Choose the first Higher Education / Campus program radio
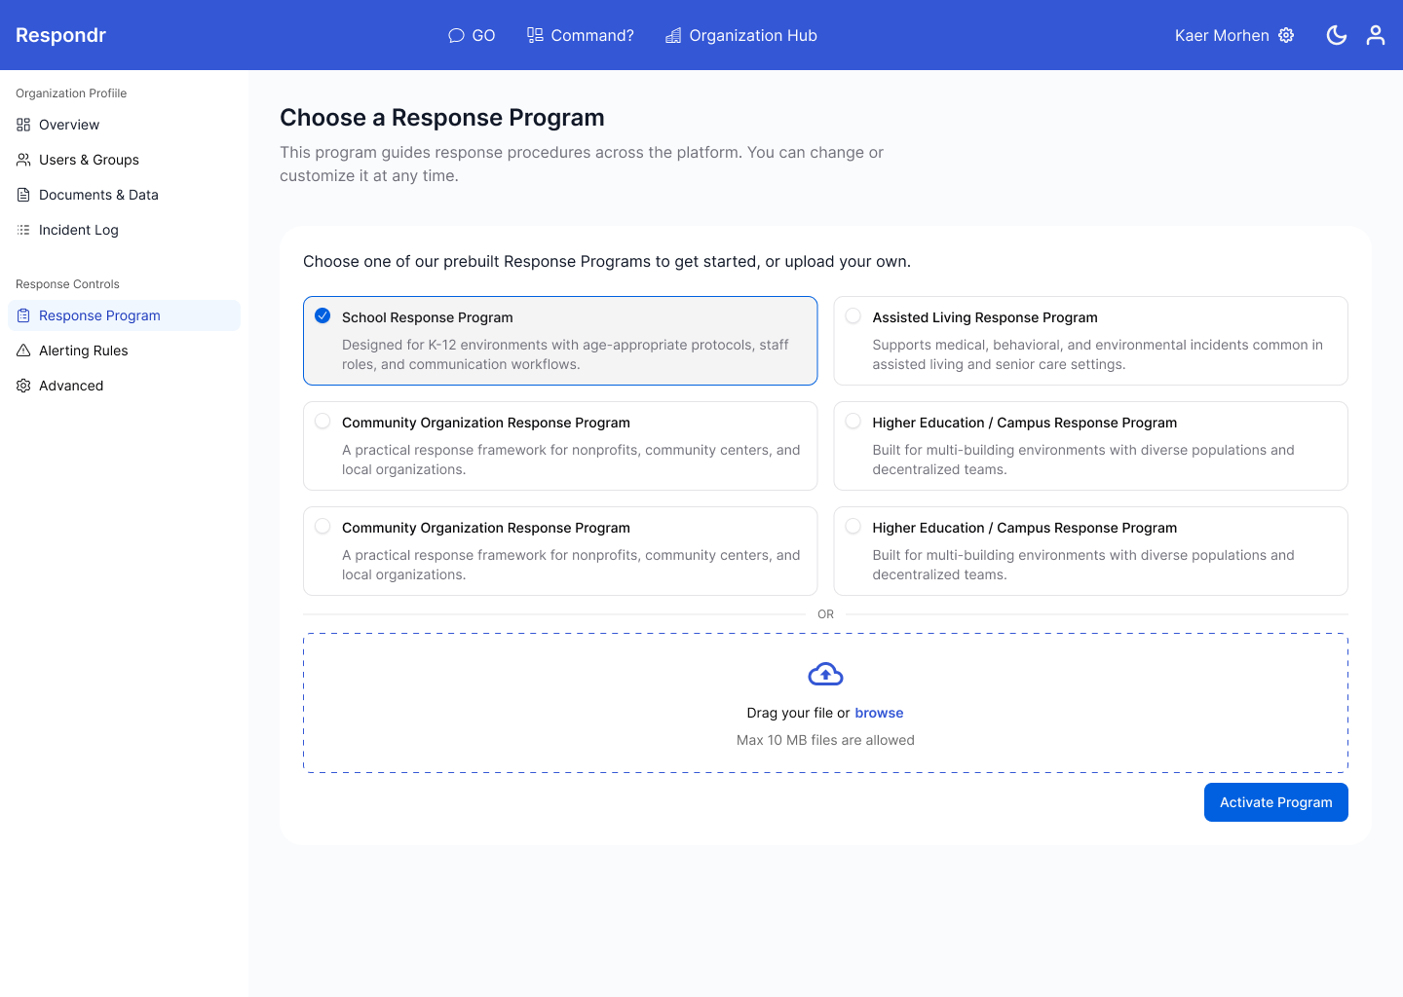Screen dimensions: 1403x997 [x=853, y=421]
